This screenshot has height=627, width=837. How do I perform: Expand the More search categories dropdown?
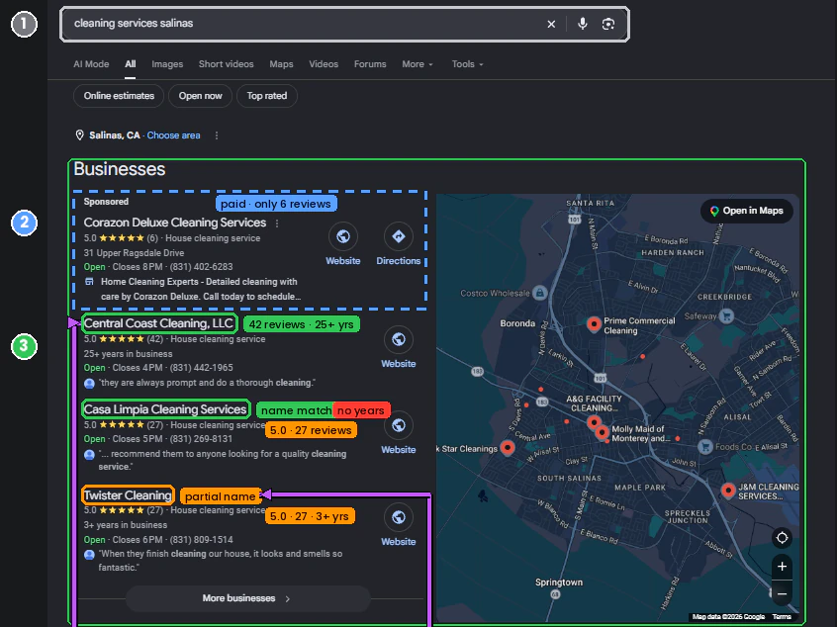pyautogui.click(x=418, y=64)
